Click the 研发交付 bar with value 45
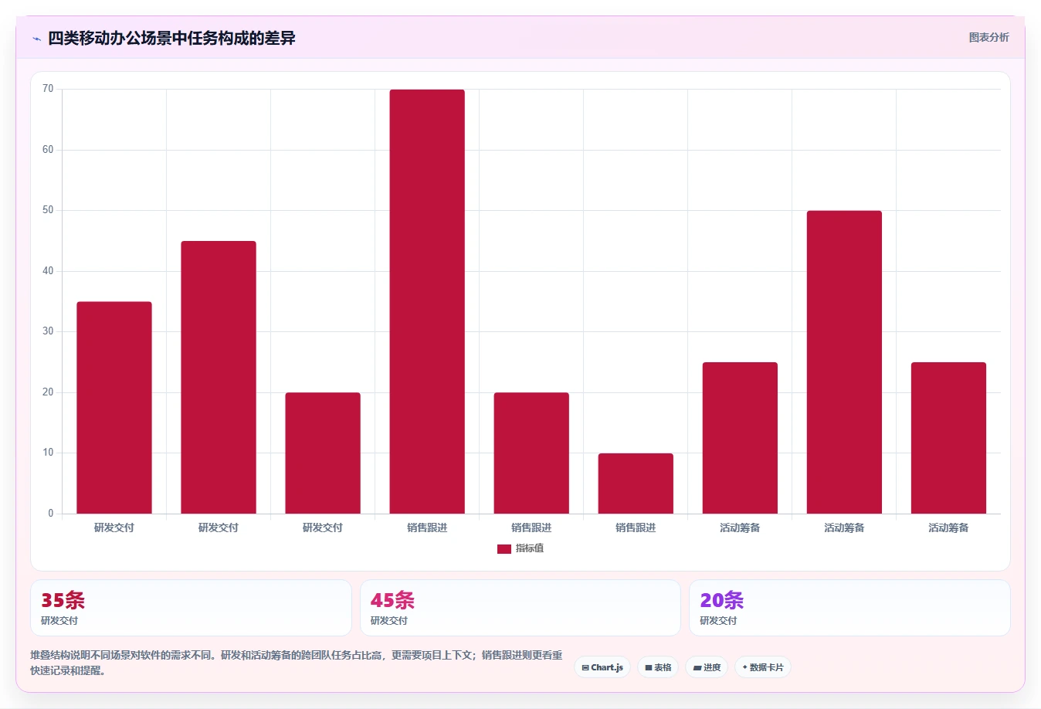 pos(219,378)
